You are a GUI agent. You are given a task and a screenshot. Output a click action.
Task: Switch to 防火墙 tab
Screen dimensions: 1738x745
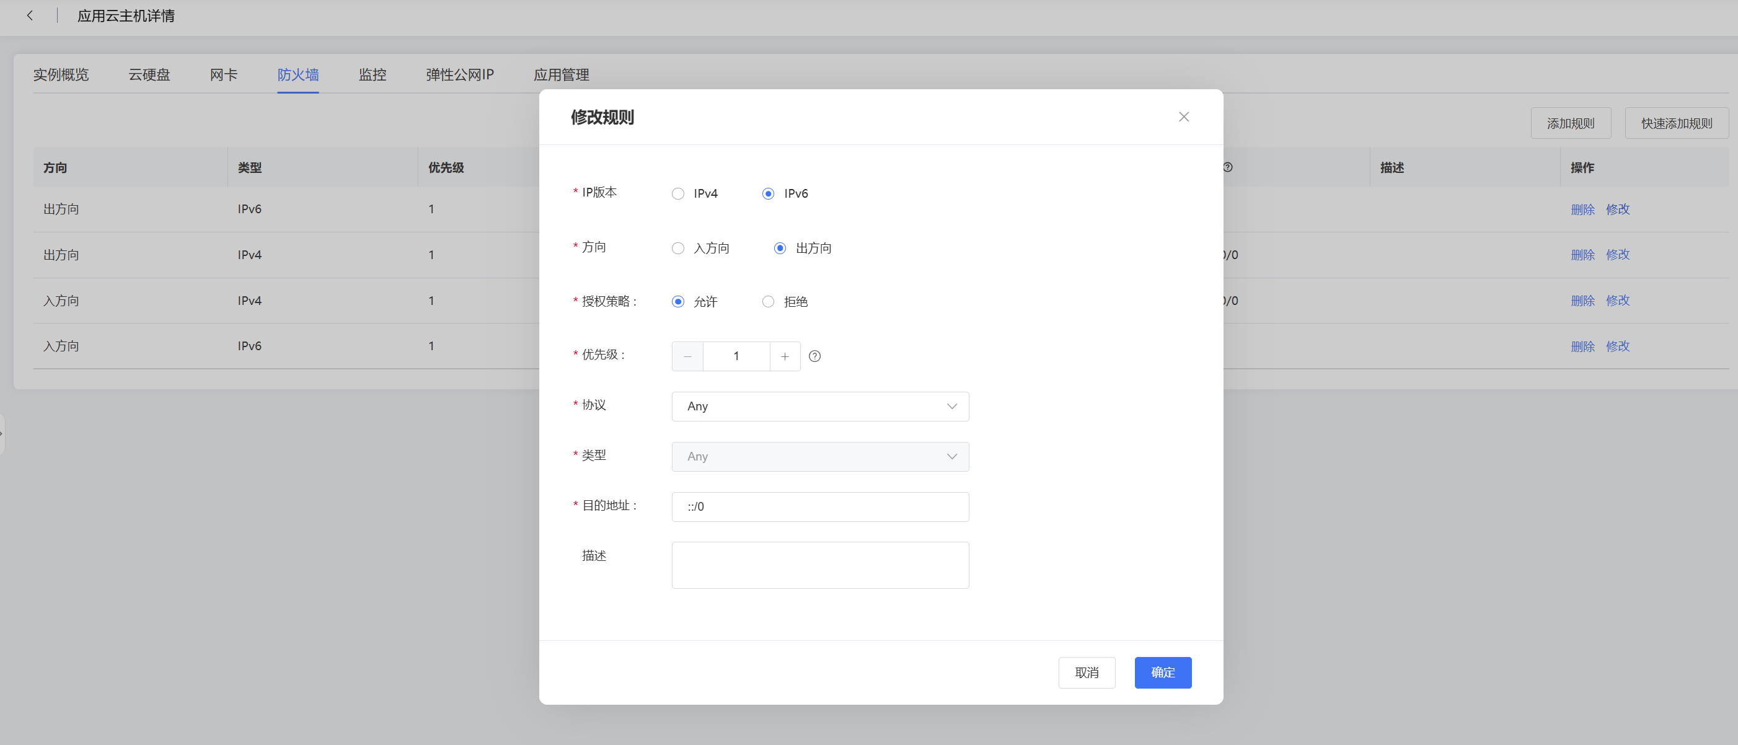tap(298, 75)
